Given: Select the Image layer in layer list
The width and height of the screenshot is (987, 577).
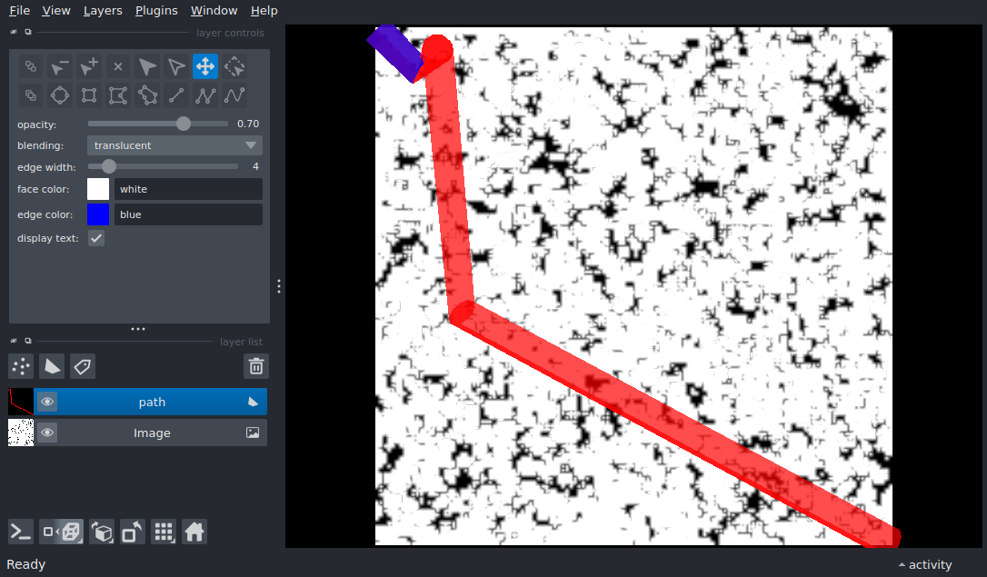Looking at the screenshot, I should (x=152, y=433).
